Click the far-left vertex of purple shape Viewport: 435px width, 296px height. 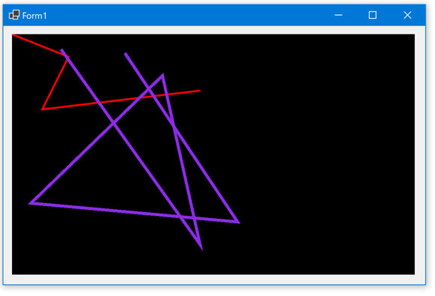(31, 203)
